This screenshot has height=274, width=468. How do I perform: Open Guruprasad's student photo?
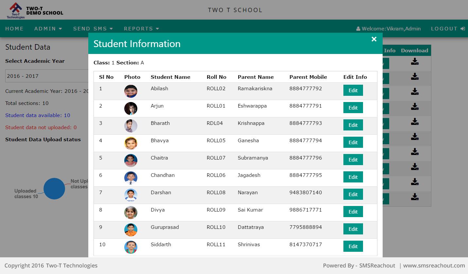click(131, 230)
